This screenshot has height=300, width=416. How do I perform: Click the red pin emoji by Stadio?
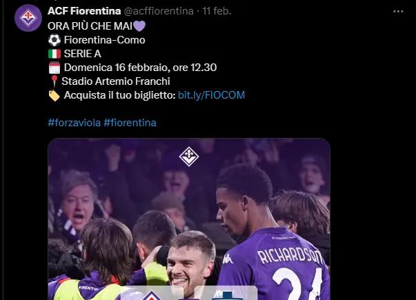point(54,81)
